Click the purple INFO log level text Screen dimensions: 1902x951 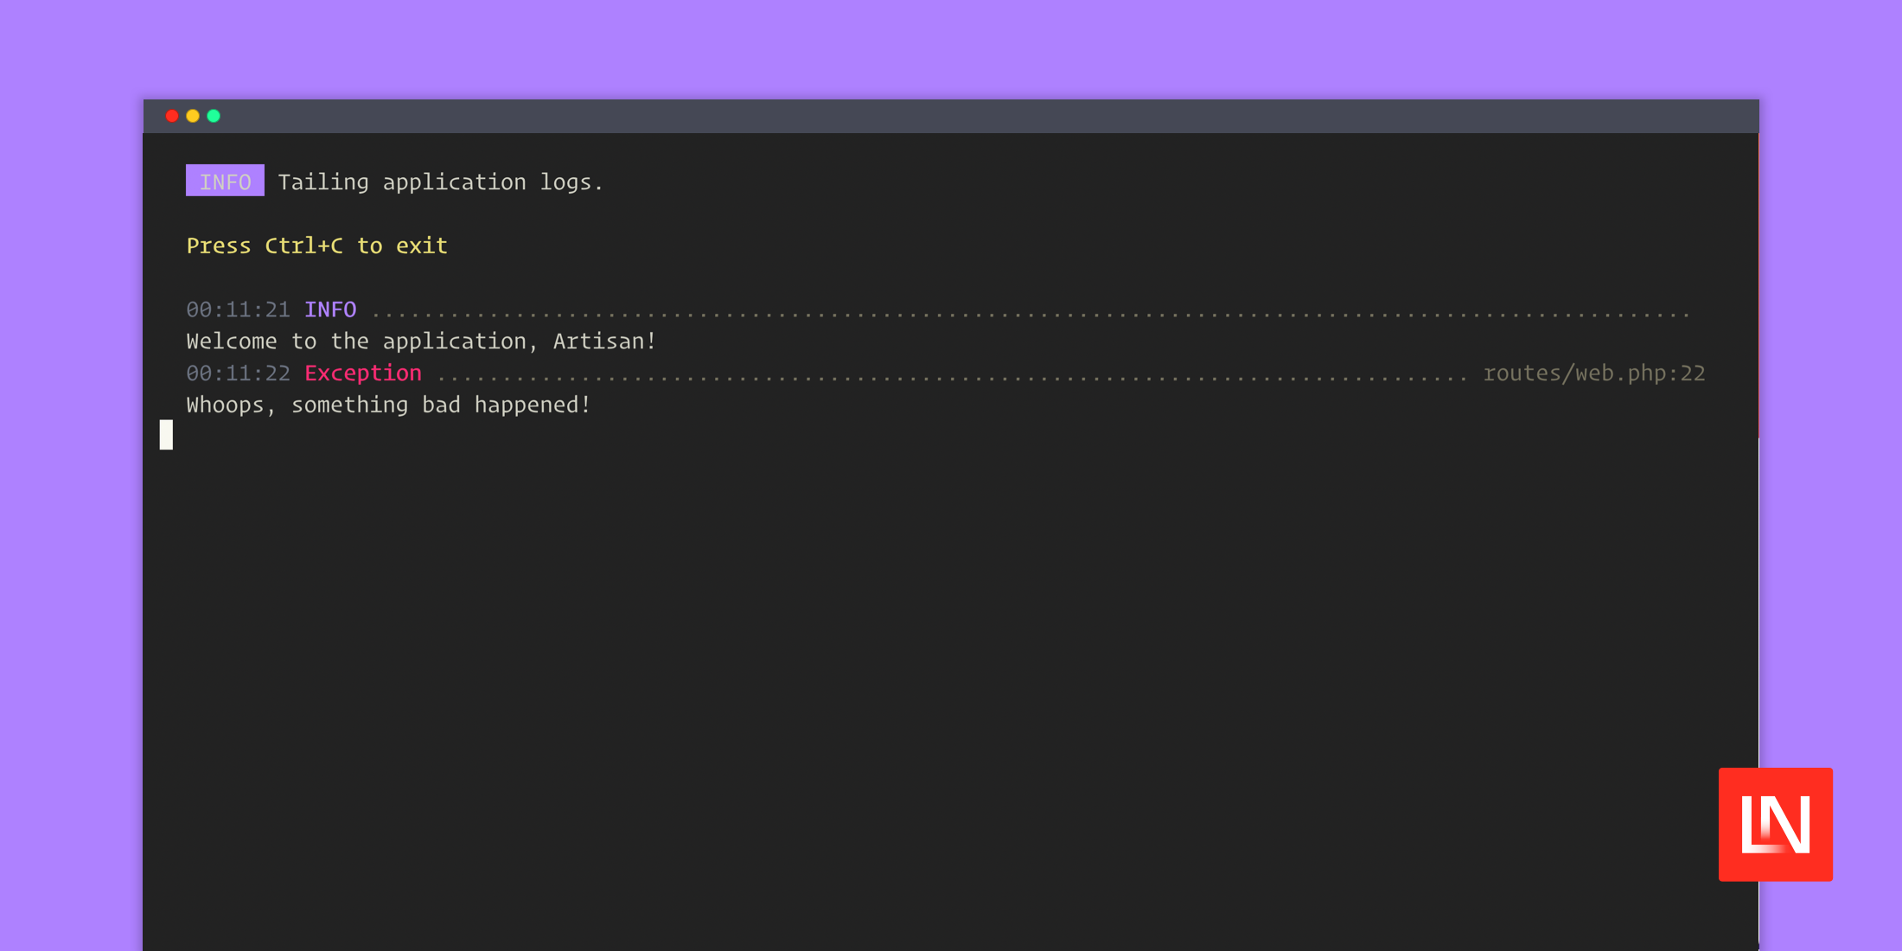pyautogui.click(x=330, y=310)
